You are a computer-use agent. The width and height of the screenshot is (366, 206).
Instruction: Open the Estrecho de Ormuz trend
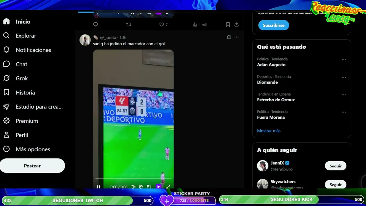[x=276, y=100]
